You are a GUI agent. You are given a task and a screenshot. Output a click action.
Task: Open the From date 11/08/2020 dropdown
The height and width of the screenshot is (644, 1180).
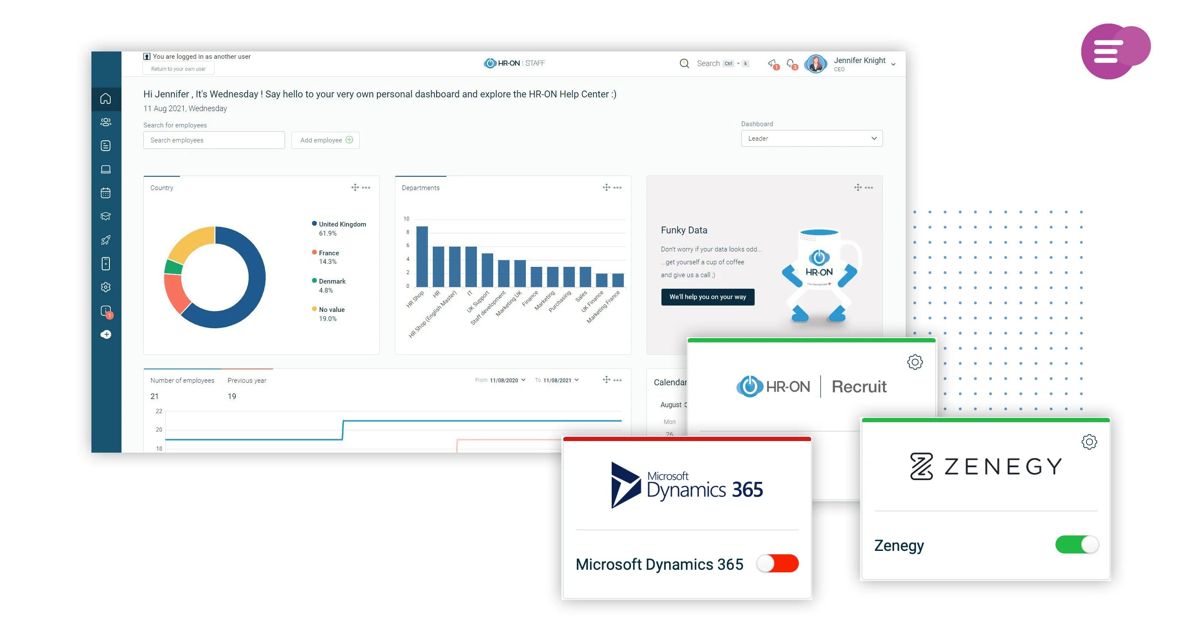click(507, 381)
